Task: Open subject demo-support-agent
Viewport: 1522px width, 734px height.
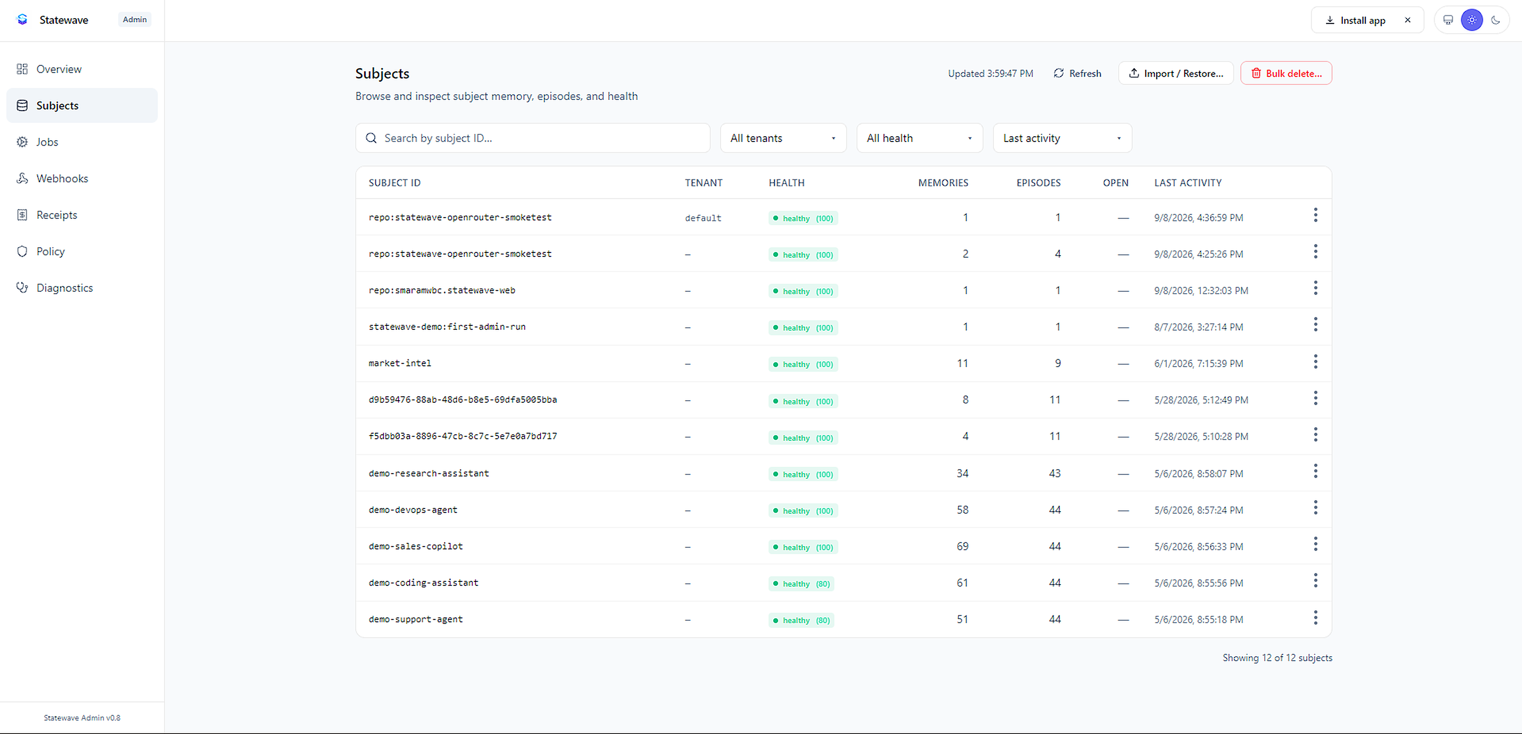Action: [416, 619]
